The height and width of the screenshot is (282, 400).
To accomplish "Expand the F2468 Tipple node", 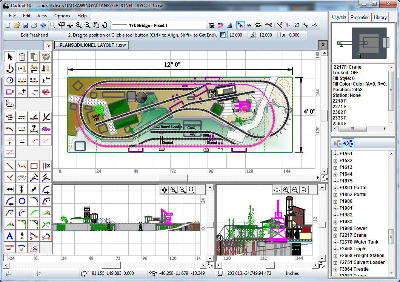I will (x=335, y=249).
